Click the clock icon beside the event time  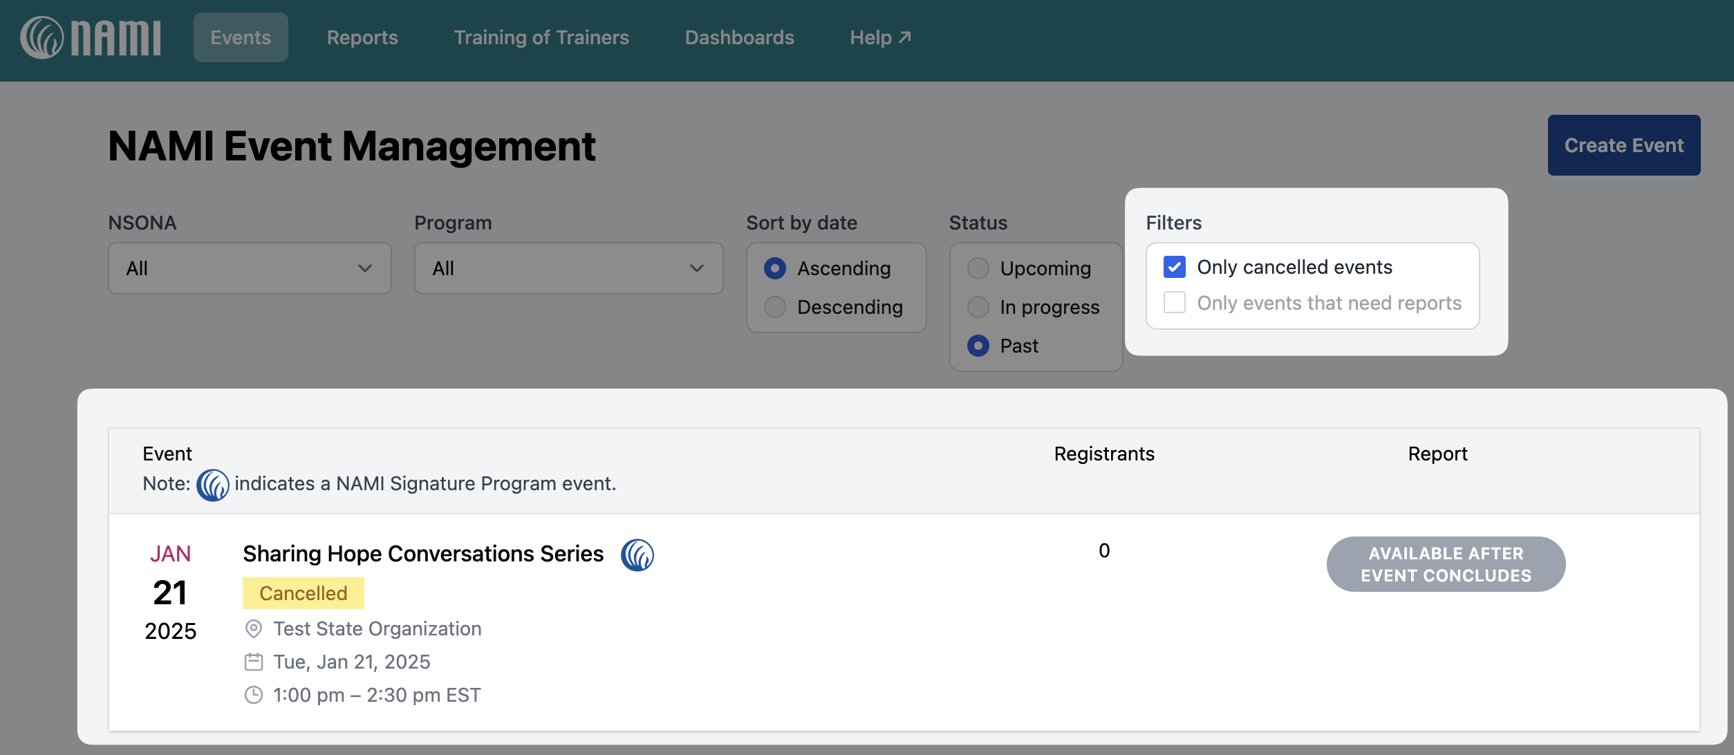[x=254, y=695]
